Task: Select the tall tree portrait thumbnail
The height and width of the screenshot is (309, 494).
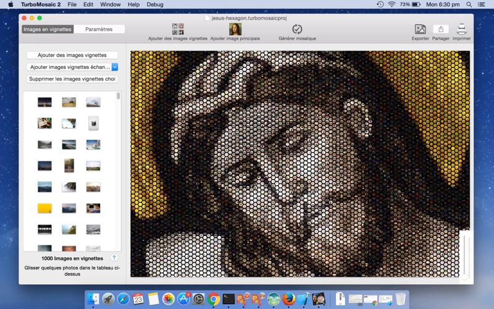Action: point(69,166)
